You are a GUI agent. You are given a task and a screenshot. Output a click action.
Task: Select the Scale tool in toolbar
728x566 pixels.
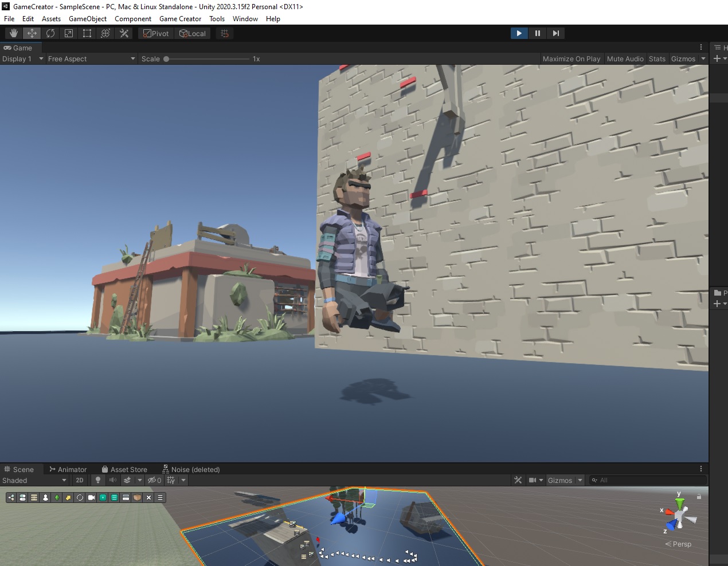point(69,33)
